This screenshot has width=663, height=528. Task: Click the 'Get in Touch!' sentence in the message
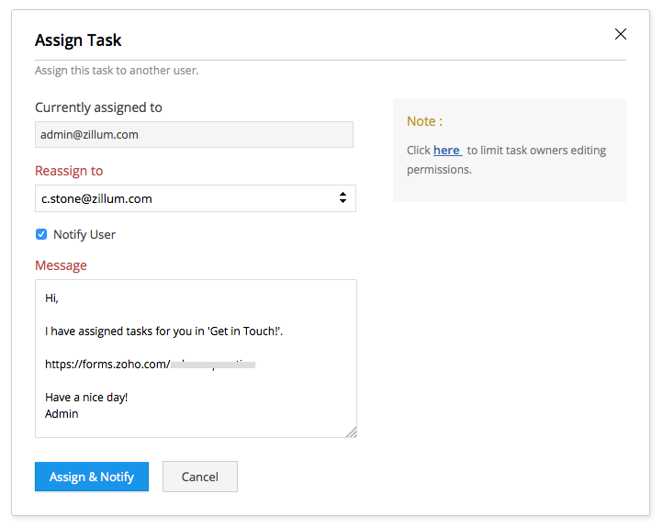(163, 331)
